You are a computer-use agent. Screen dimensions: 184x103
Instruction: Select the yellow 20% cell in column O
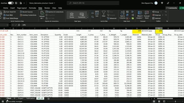(x=137, y=31)
